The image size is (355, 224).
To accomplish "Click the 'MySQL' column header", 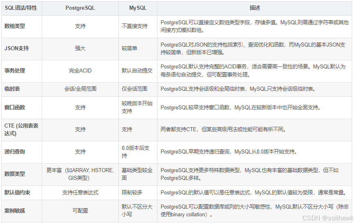I will pyautogui.click(x=138, y=8).
